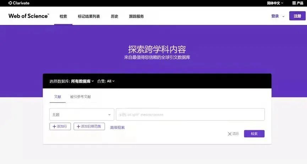Open the 合集 All collection dropdown
The image size is (307, 164).
tap(106, 81)
